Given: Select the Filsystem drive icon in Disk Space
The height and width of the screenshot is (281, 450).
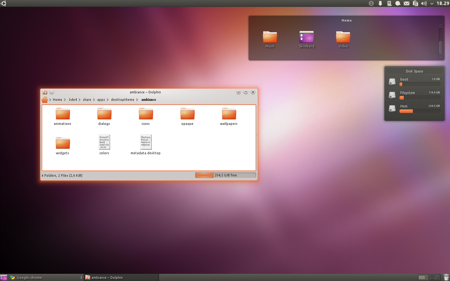Looking at the screenshot, I should (392, 95).
